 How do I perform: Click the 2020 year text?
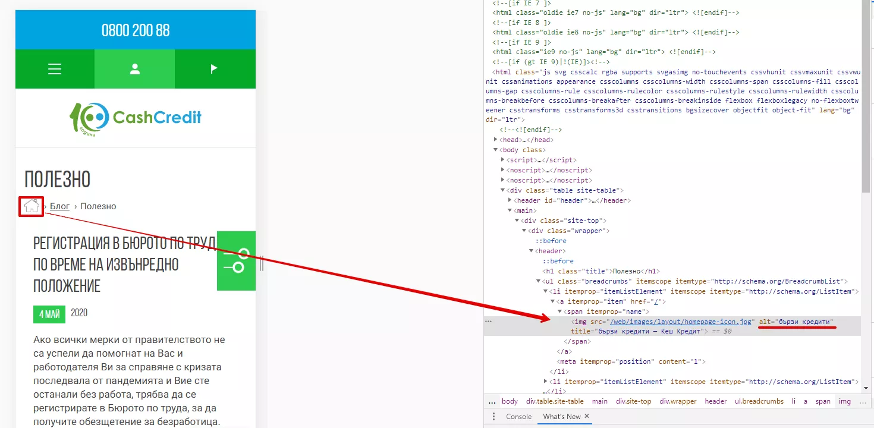[x=79, y=313]
